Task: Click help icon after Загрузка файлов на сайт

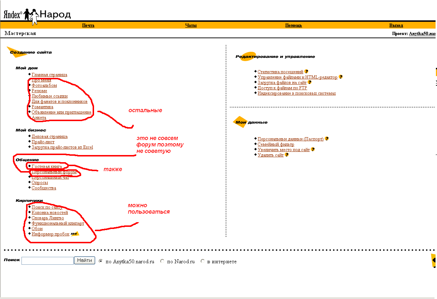Action: tap(310, 82)
